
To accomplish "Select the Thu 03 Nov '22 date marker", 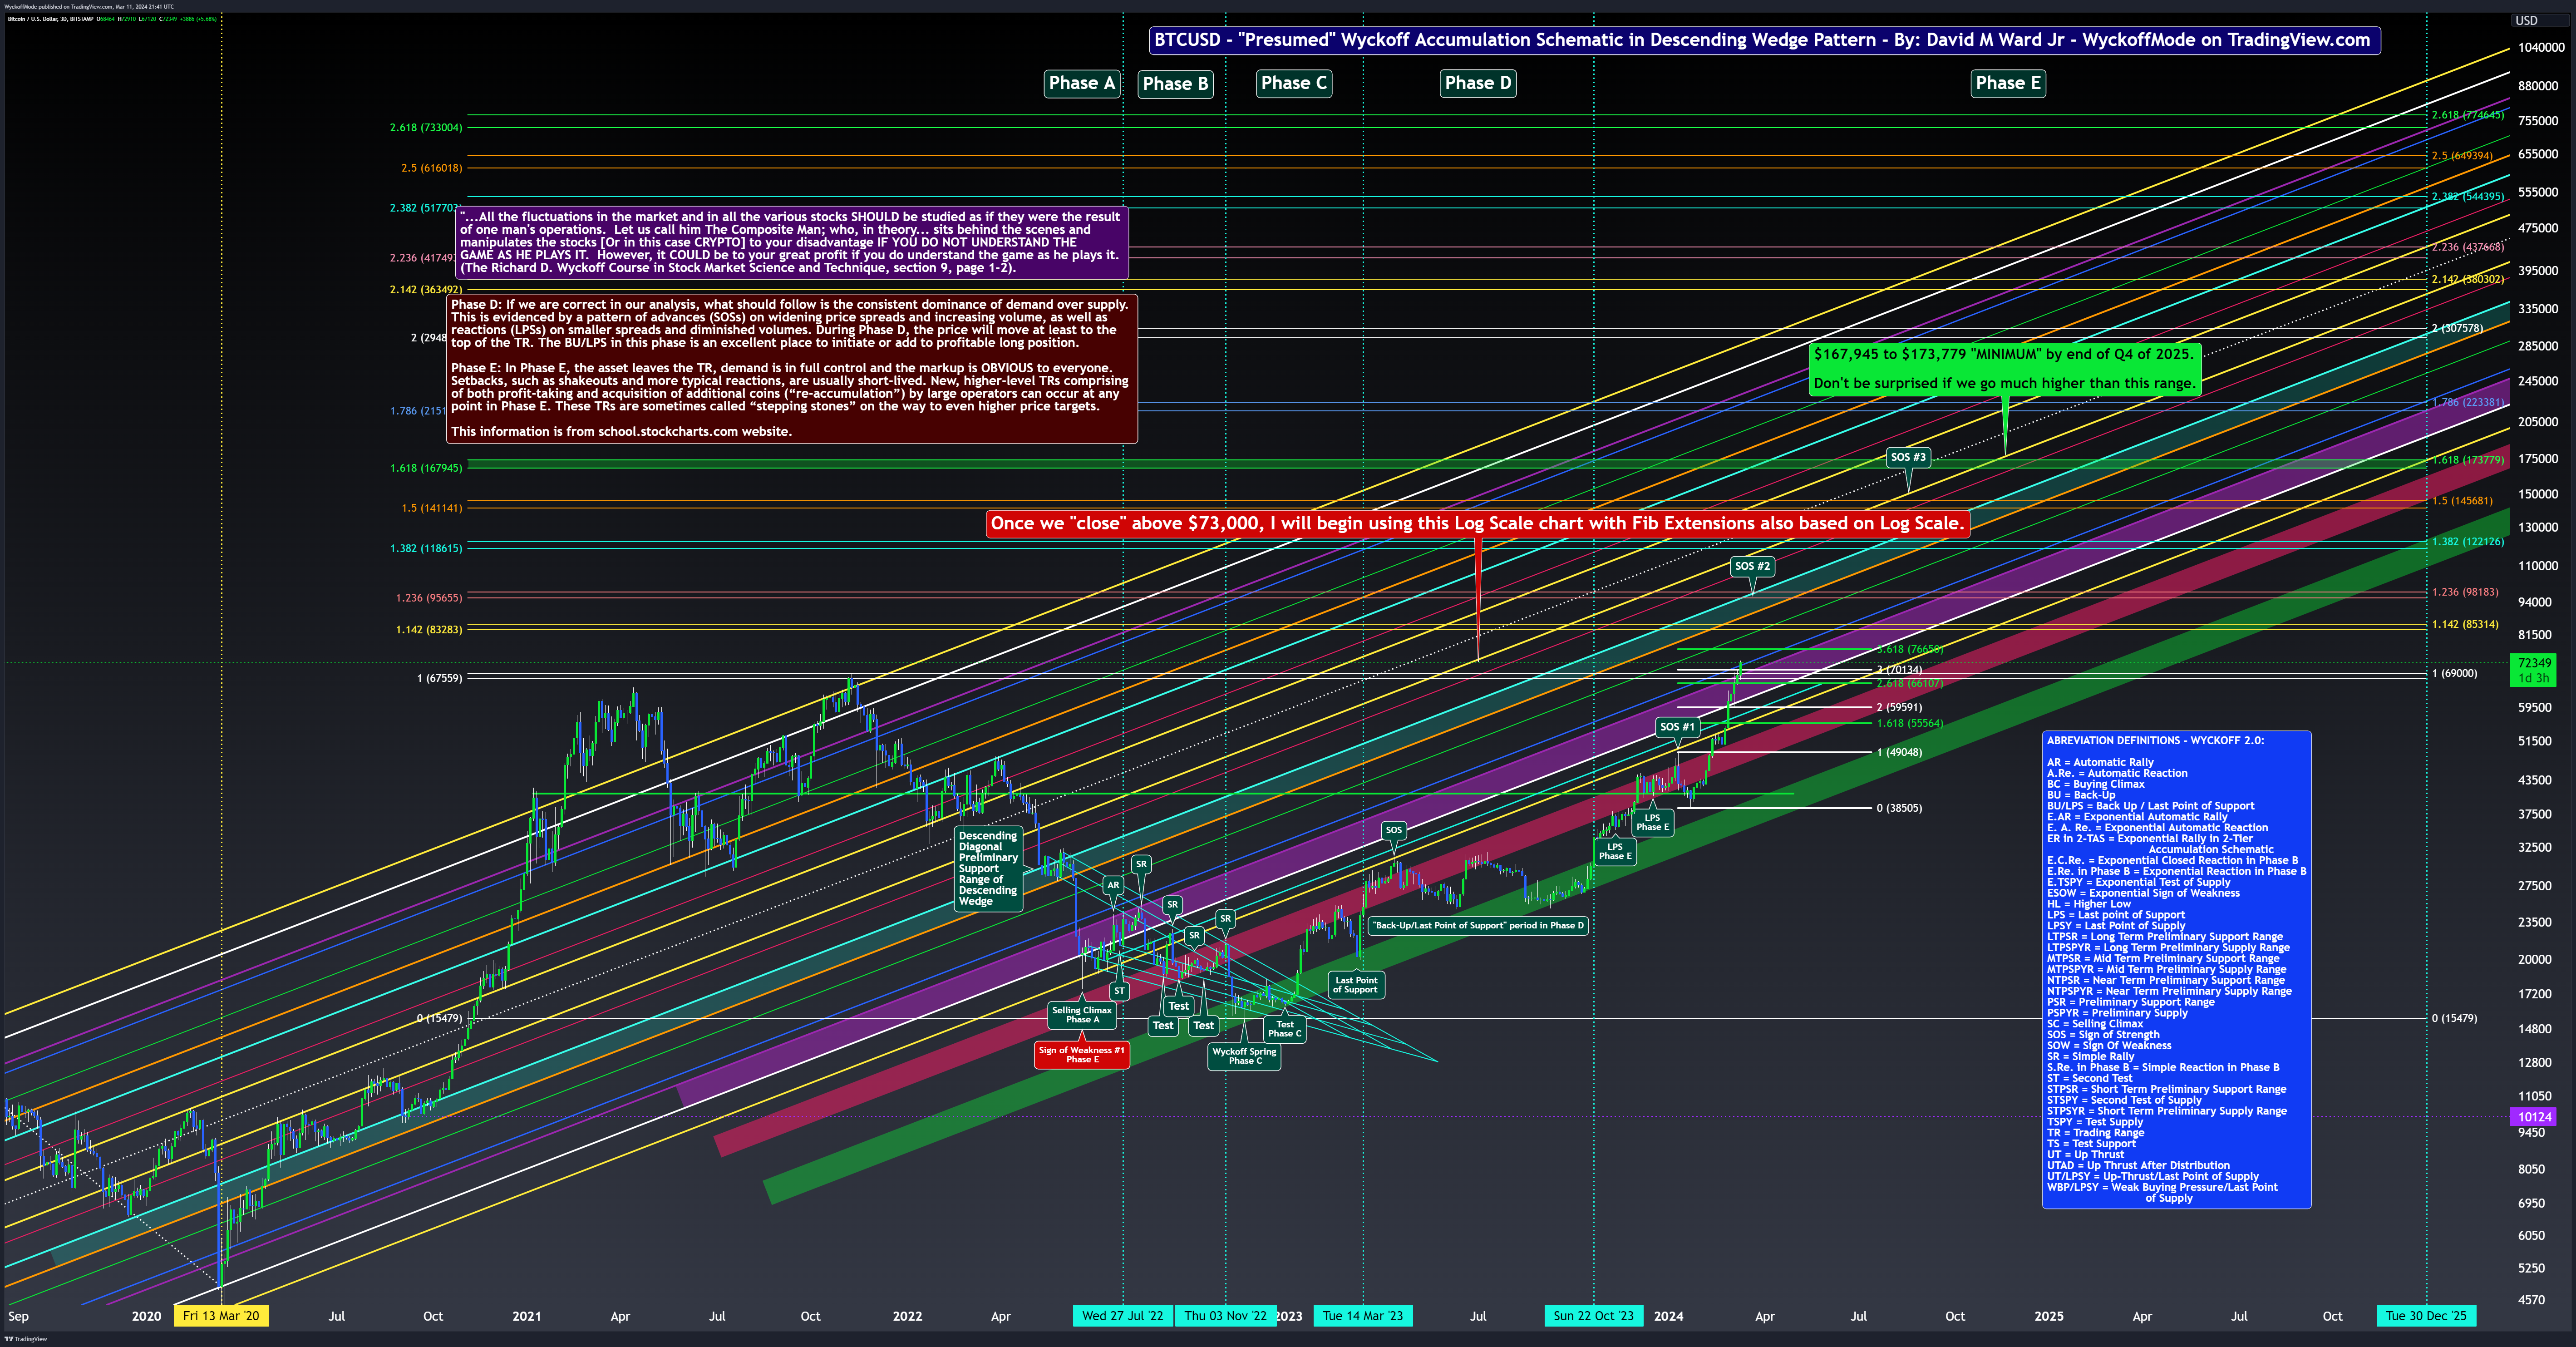I will pyautogui.click(x=1225, y=1316).
